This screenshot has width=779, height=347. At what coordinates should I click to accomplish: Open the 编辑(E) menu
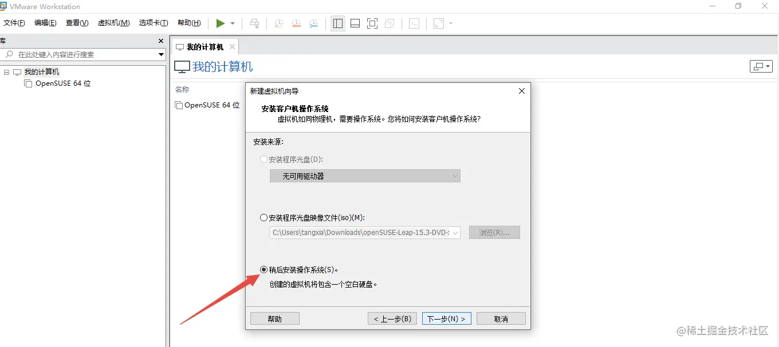click(x=45, y=23)
